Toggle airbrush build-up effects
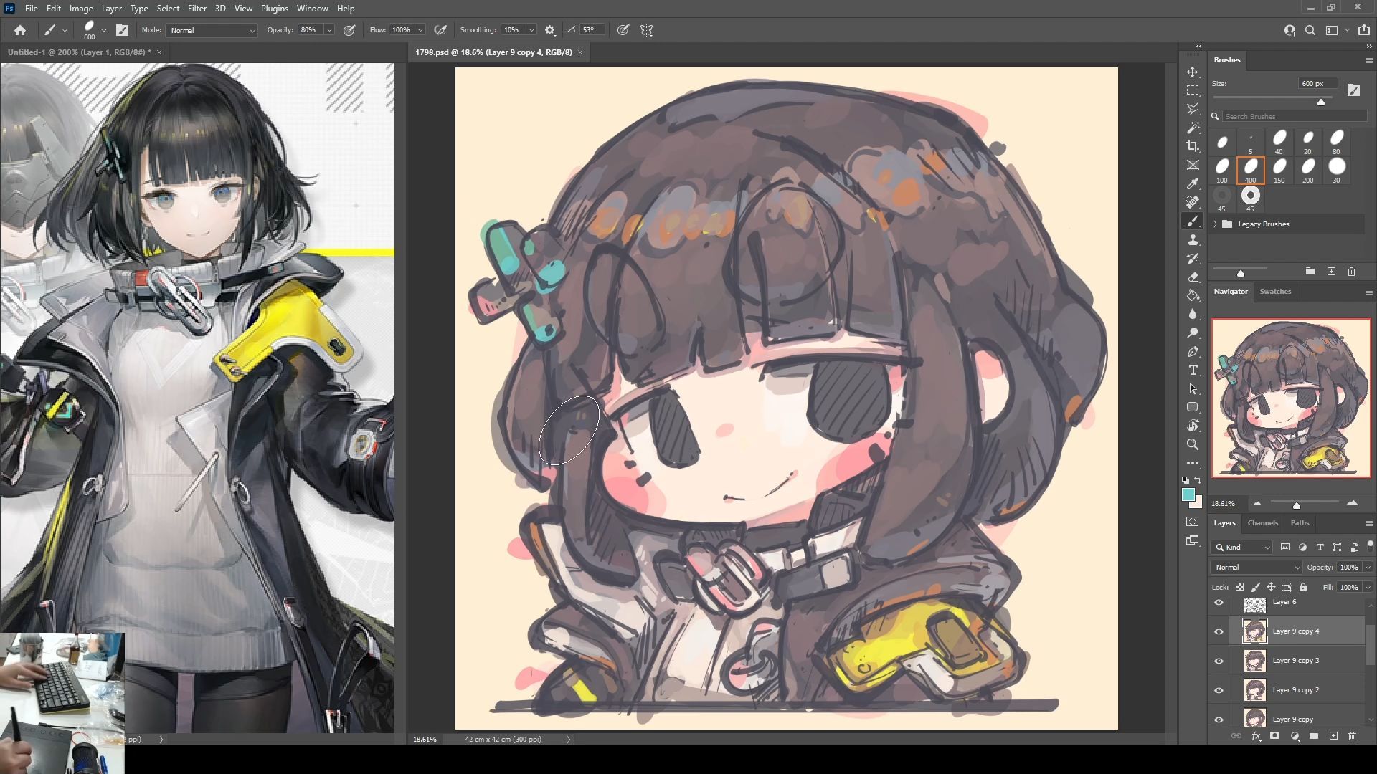Screen dimensions: 1377x774 click(440, 30)
